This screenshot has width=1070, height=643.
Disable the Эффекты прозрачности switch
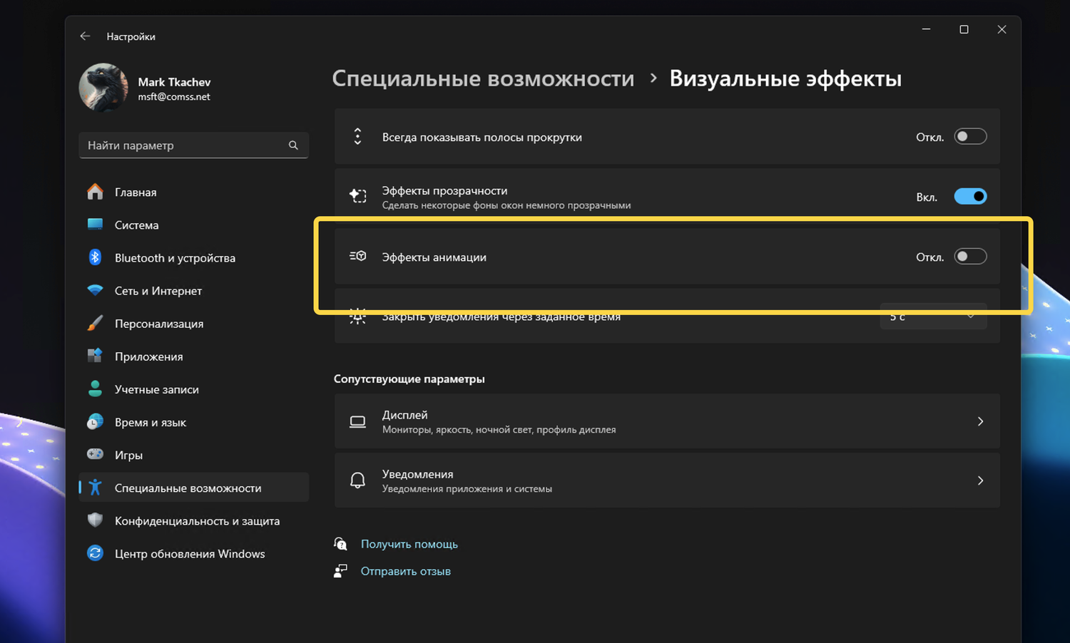[x=970, y=197]
